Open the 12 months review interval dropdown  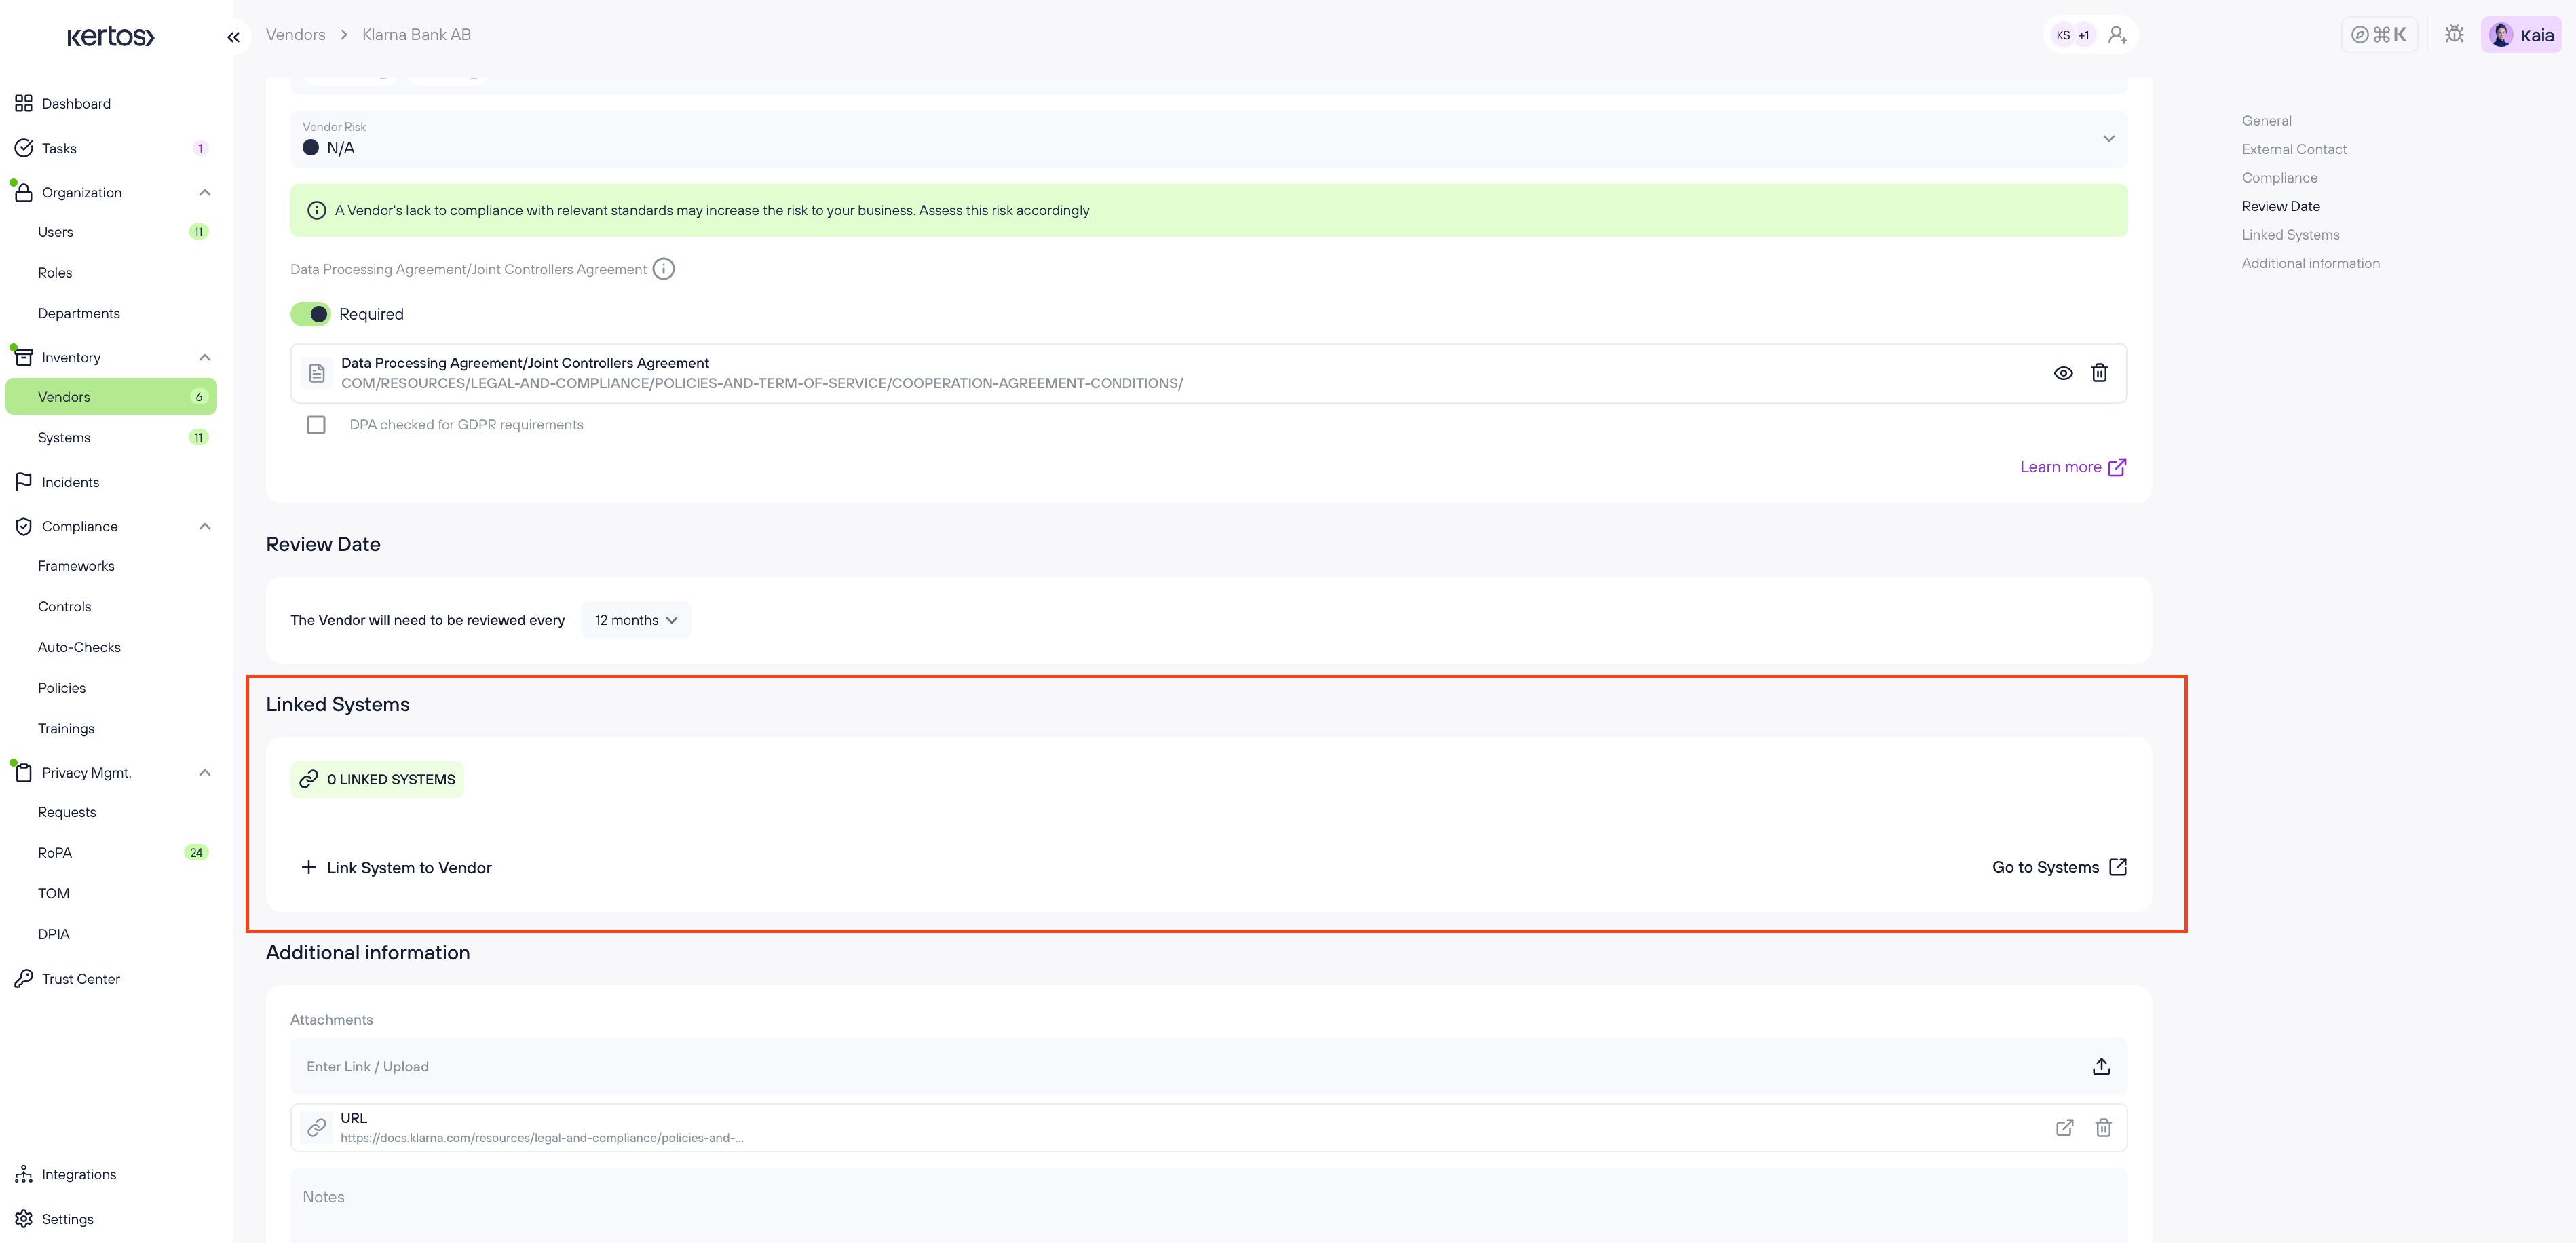pyautogui.click(x=636, y=620)
